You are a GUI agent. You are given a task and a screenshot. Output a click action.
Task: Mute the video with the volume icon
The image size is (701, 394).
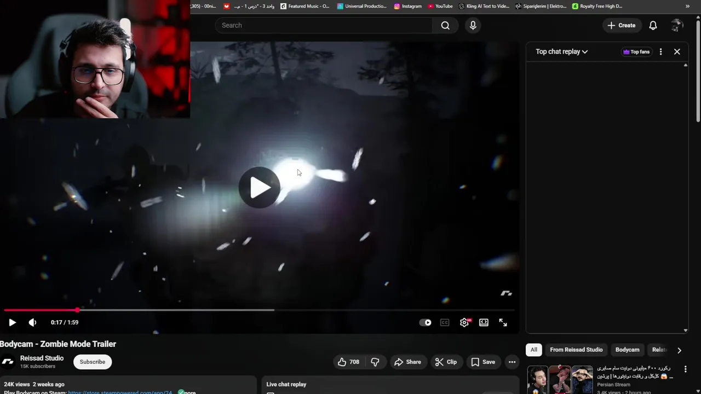point(32,322)
